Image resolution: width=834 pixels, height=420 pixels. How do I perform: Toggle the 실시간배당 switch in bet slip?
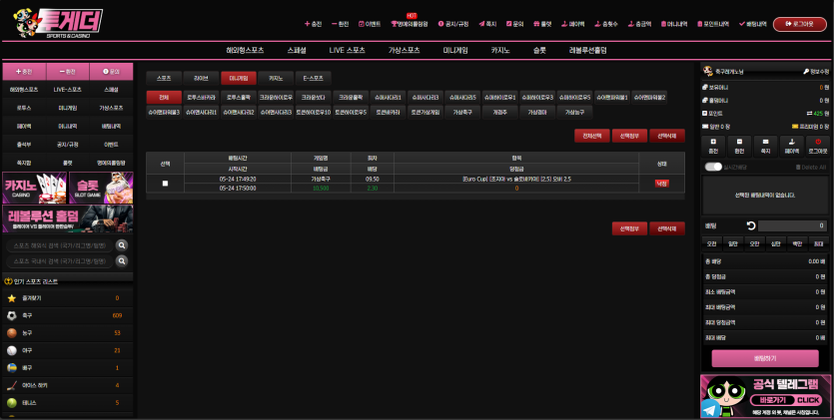[x=713, y=167]
